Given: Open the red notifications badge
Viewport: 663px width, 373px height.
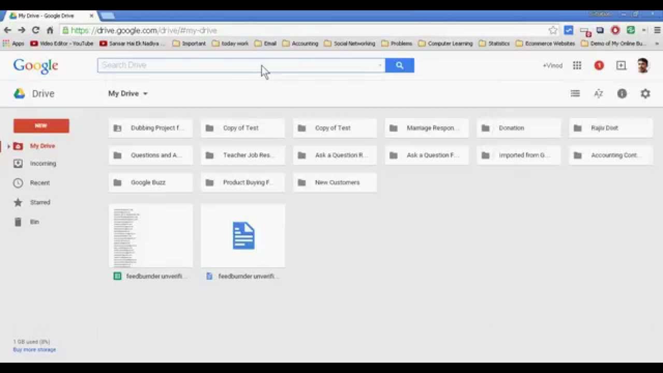Looking at the screenshot, I should (x=599, y=65).
